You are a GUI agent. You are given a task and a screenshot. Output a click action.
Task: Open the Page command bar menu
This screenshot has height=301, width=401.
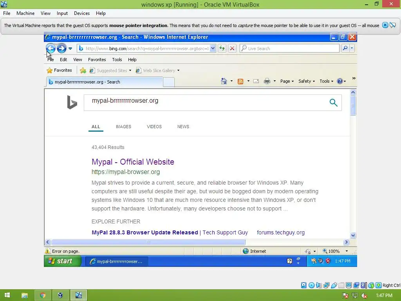click(287, 81)
